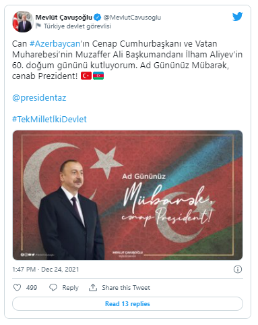Open the birthday greeting image
The image size is (258, 325).
coord(127,195)
